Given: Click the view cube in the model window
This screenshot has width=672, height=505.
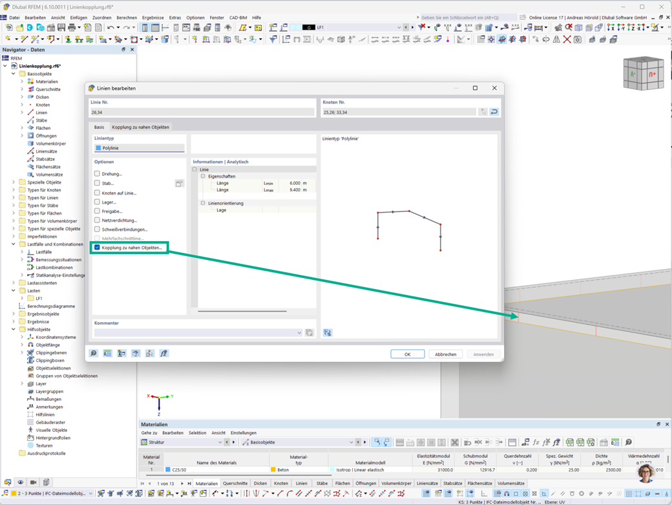Looking at the screenshot, I should click(x=644, y=74).
